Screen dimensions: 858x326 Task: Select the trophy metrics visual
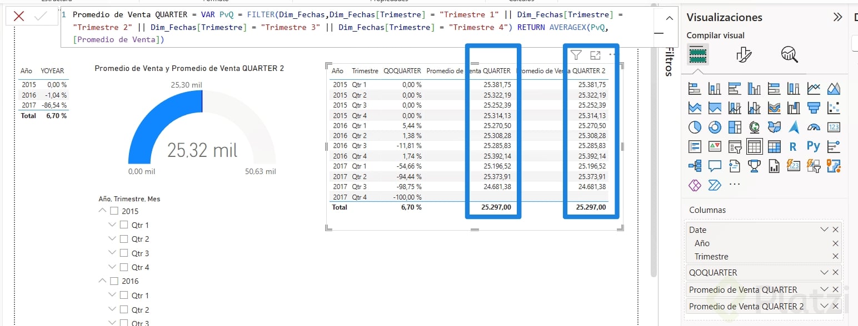pyautogui.click(x=754, y=166)
